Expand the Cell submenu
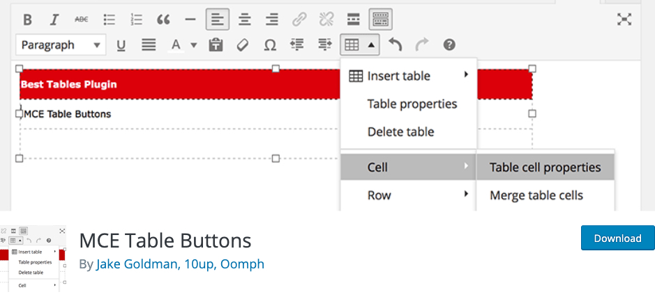The width and height of the screenshot is (655, 299). (409, 168)
